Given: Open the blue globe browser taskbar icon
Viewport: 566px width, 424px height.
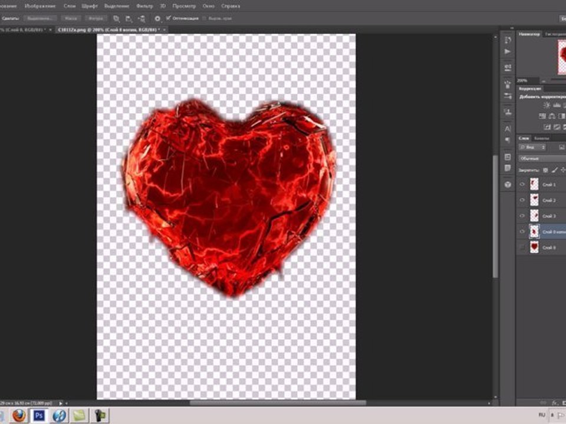Looking at the screenshot, I should (59, 415).
